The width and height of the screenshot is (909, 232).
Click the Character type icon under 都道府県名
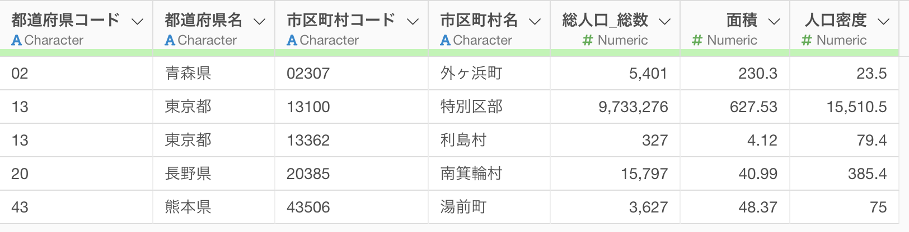pyautogui.click(x=170, y=40)
